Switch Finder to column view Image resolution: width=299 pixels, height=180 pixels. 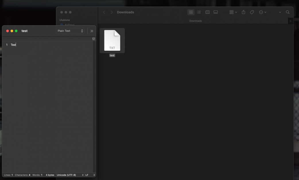pyautogui.click(x=207, y=12)
